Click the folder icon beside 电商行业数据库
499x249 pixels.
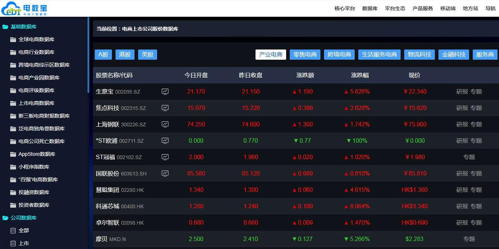coord(13,52)
